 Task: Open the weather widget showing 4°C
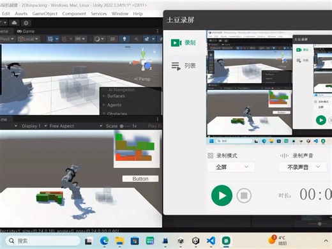278,241
